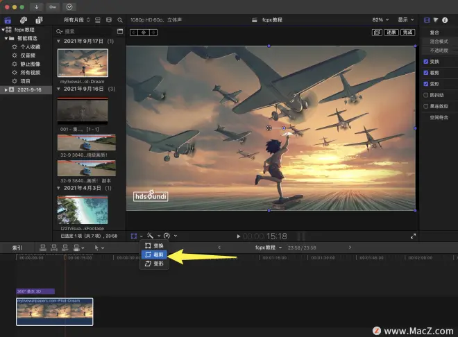
Task: Toggle the 裁剪 checkbox in inspector
Action: [426, 73]
